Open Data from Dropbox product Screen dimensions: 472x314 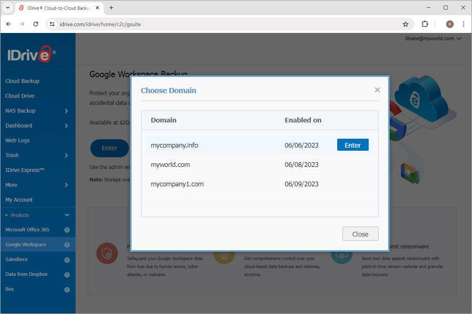[x=27, y=274]
